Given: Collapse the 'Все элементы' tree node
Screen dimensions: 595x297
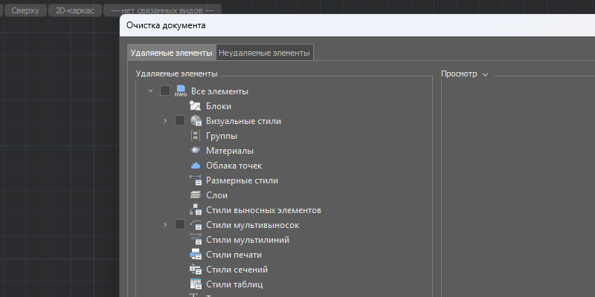Looking at the screenshot, I should pyautogui.click(x=151, y=91).
